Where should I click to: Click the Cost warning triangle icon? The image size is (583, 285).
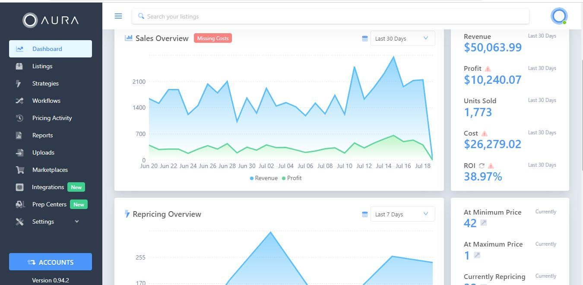coord(484,133)
